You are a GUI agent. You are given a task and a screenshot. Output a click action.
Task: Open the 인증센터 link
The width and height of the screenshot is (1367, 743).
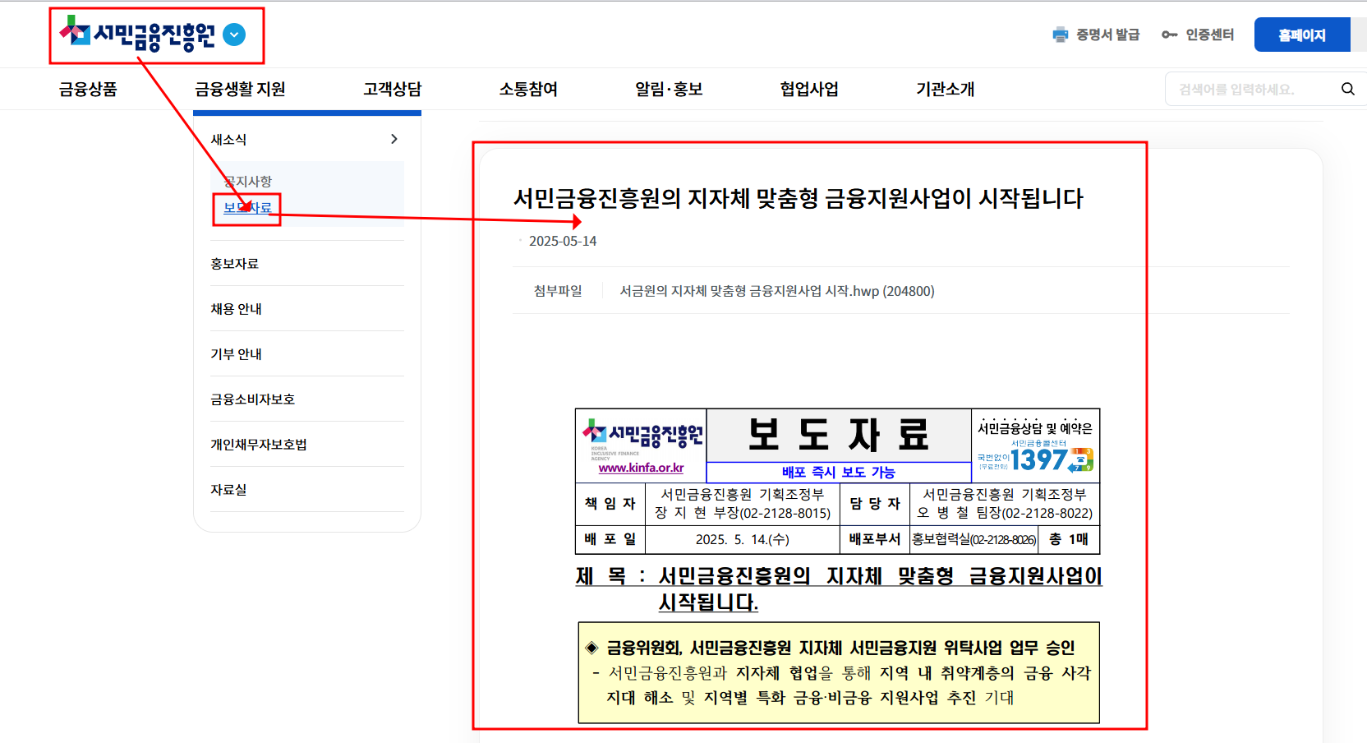pos(1209,35)
